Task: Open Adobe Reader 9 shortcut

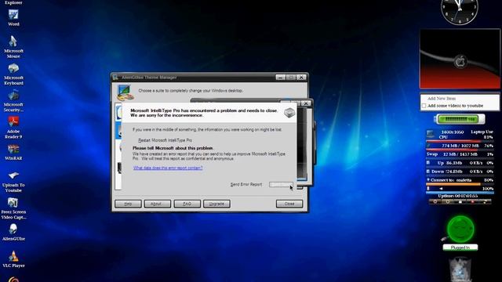Action: click(13, 127)
